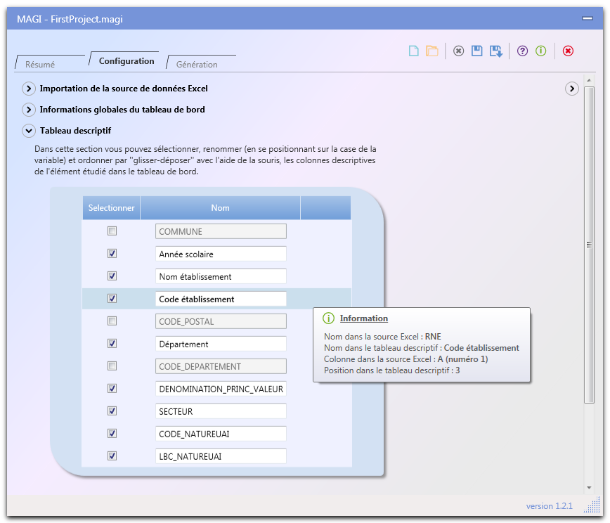The width and height of the screenshot is (610, 523).
Task: Click the gray close-project X icon
Action: [458, 51]
